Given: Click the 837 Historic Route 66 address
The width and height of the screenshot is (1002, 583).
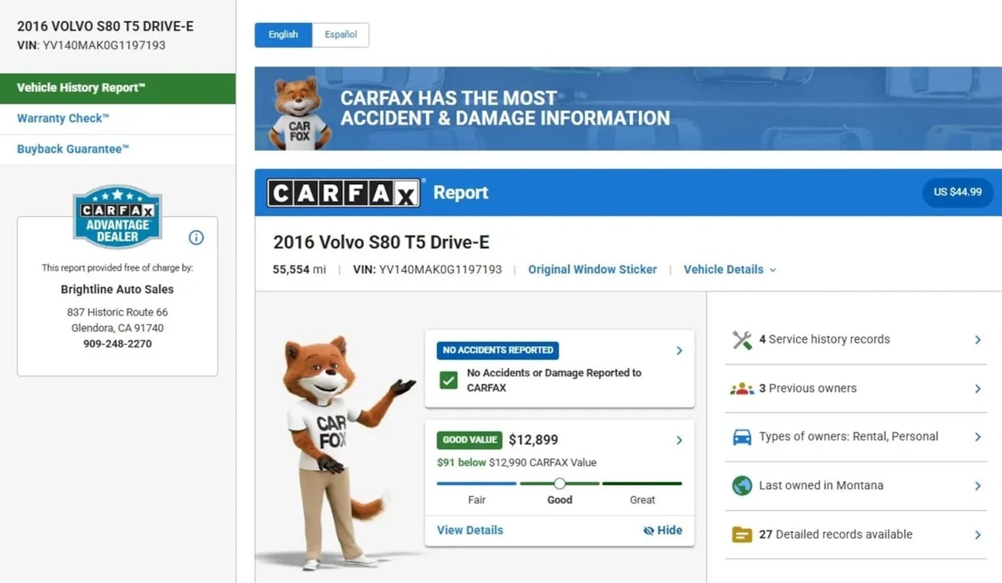Looking at the screenshot, I should (x=118, y=313).
